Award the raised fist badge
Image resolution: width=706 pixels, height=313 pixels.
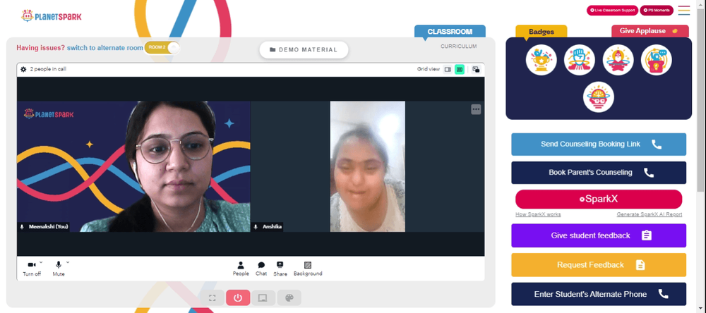coord(580,60)
